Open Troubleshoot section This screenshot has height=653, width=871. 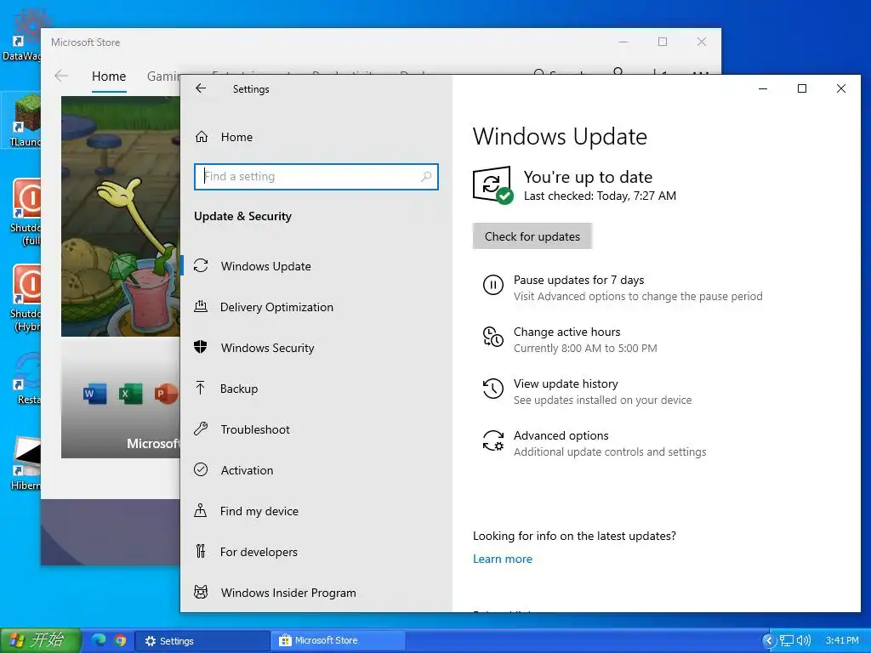click(x=255, y=429)
